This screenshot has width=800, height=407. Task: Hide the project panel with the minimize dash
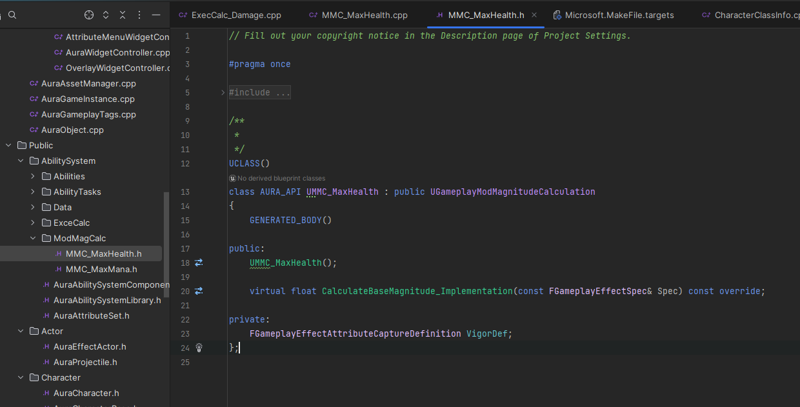tap(155, 15)
